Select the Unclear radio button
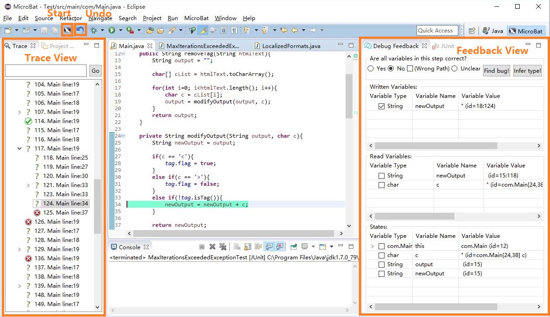Screen dimensions: 550x317 [x=454, y=69]
